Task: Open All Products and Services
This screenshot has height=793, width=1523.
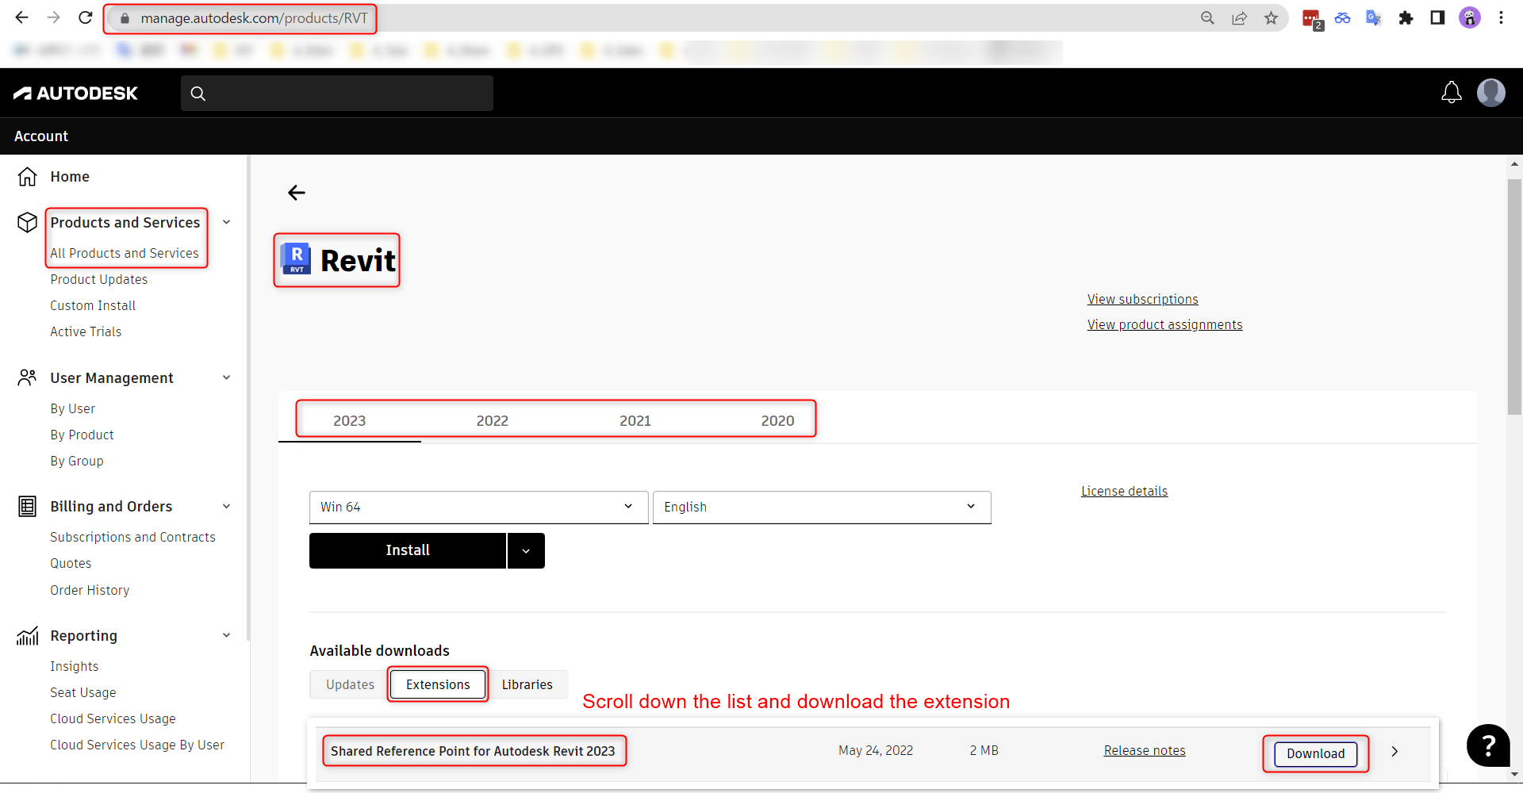Action: (125, 253)
